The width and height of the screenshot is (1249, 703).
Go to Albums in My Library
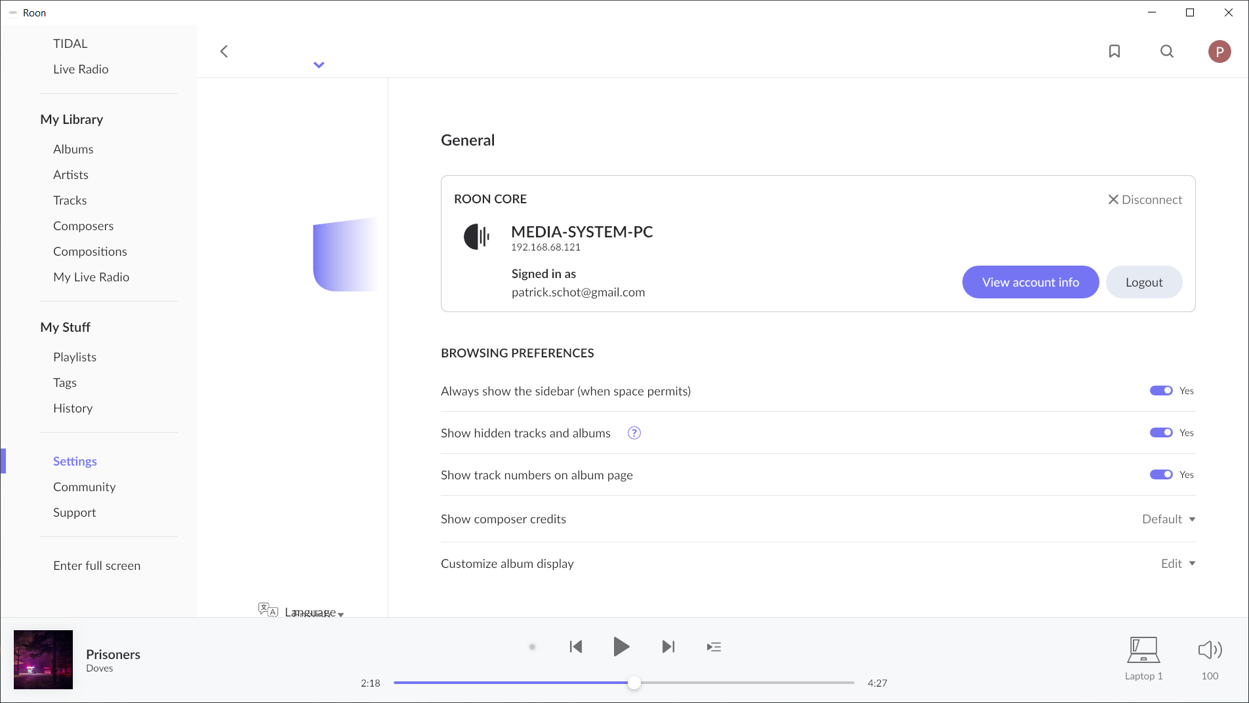click(73, 149)
